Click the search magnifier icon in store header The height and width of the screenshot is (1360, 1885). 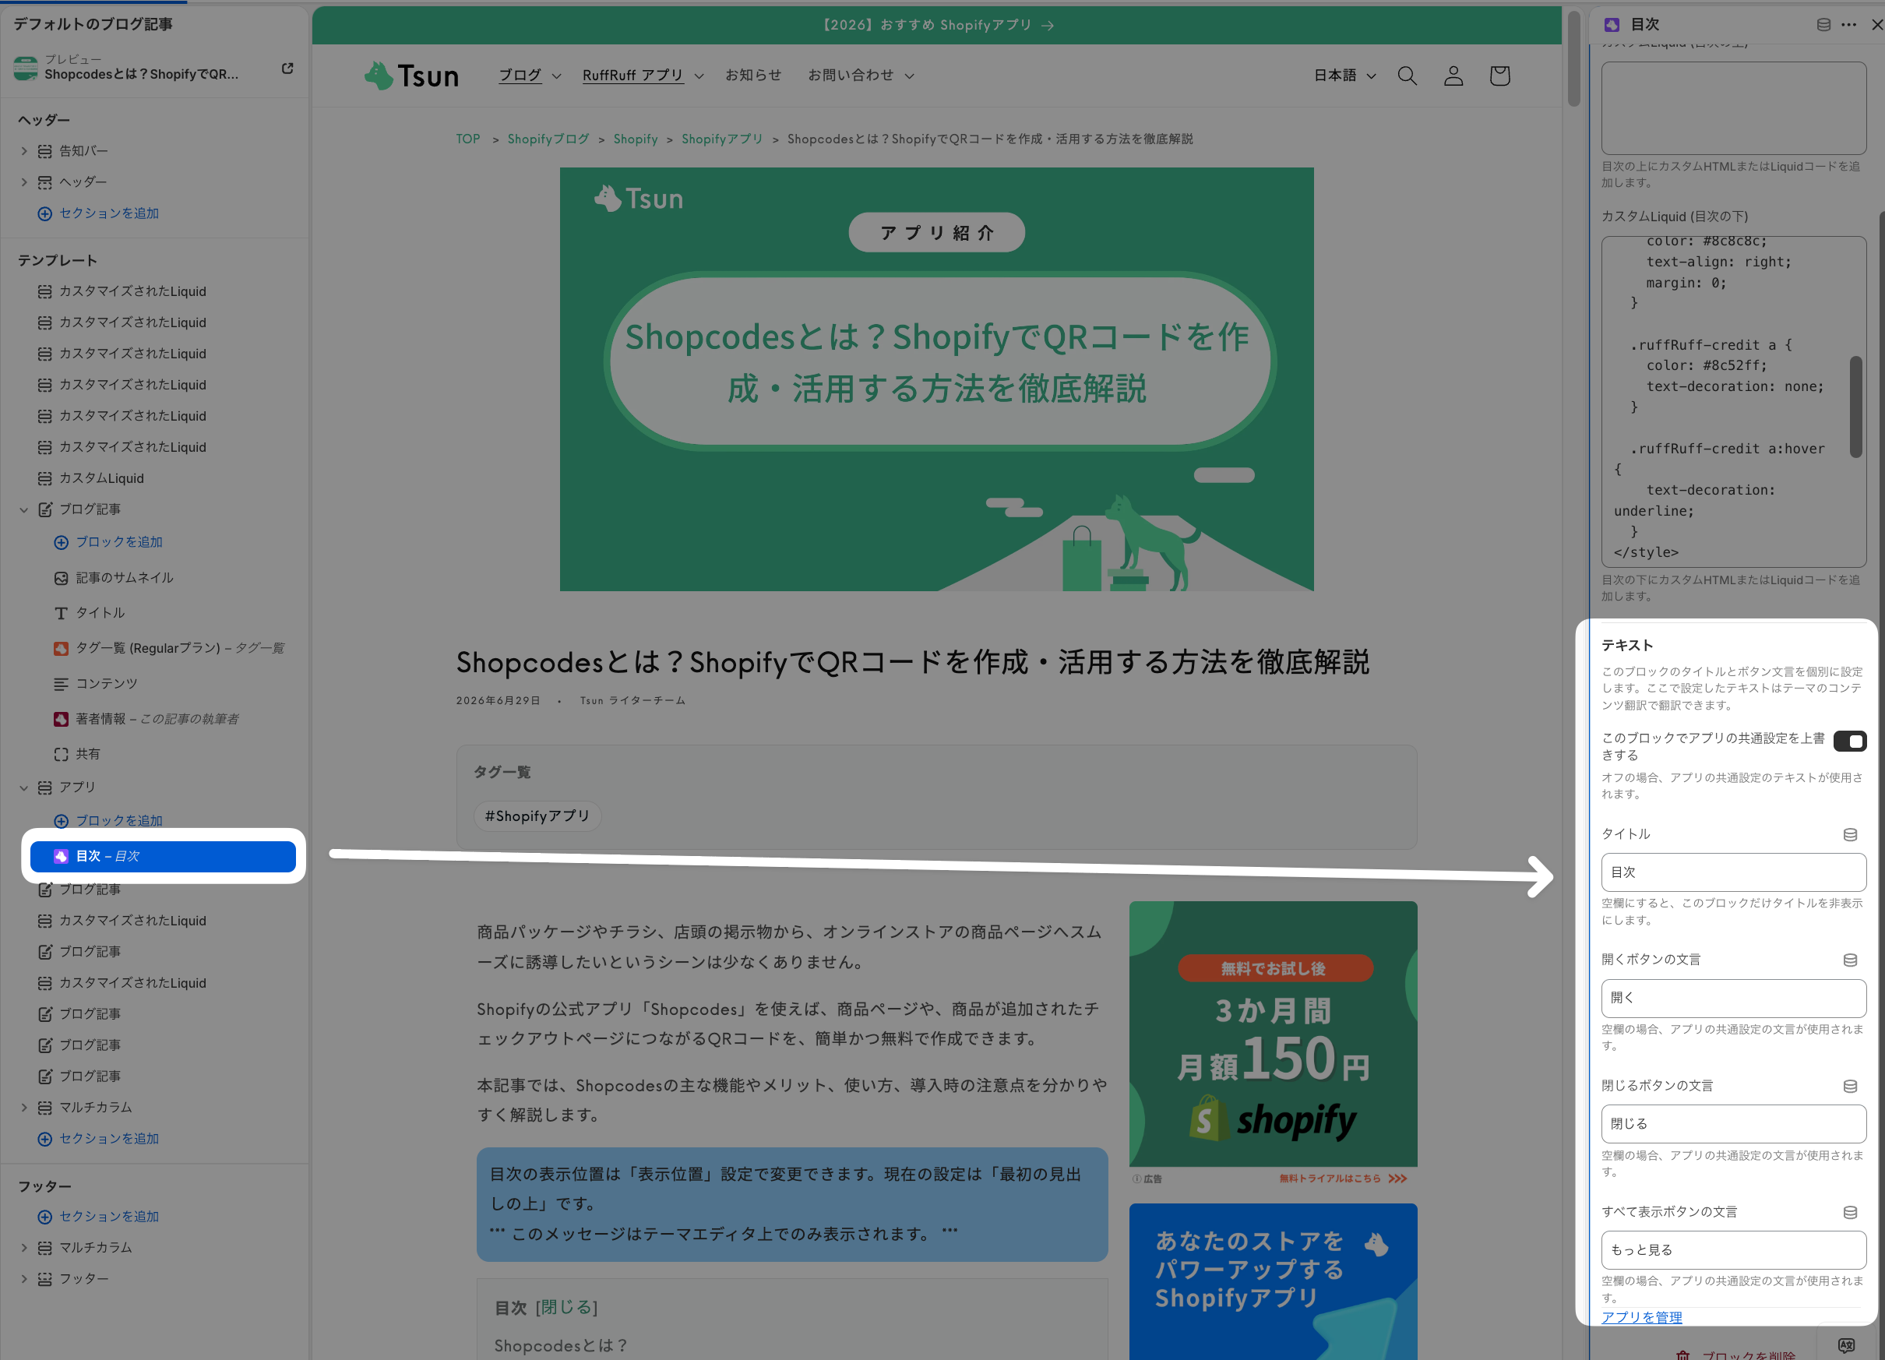(1407, 76)
